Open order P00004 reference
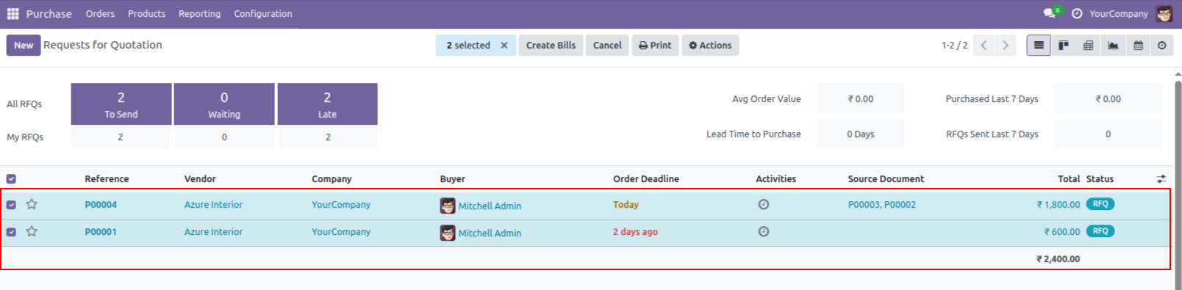1182x290 pixels. pyautogui.click(x=101, y=205)
